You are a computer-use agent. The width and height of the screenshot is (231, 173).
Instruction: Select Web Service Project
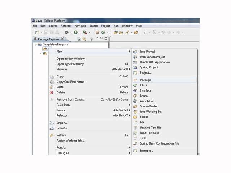(x=165, y=57)
